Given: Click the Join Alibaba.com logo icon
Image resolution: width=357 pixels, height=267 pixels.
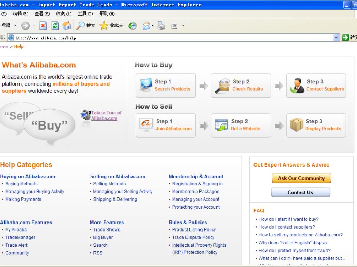Looking at the screenshot, I should point(146,125).
